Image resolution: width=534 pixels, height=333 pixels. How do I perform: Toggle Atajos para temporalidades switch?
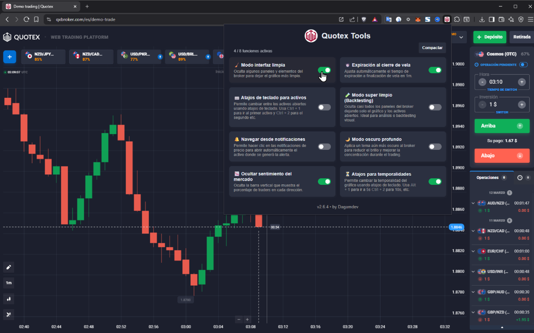click(x=435, y=181)
